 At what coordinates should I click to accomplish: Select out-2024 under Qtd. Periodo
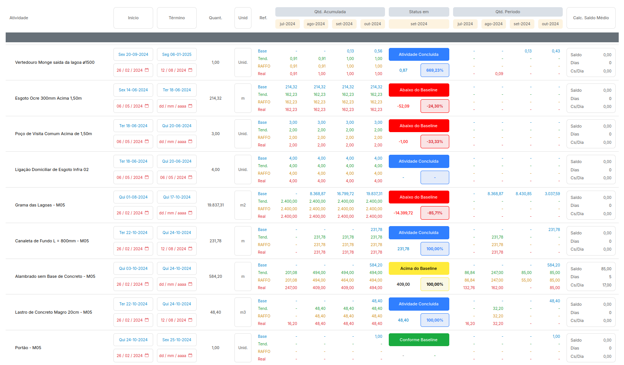(550, 24)
